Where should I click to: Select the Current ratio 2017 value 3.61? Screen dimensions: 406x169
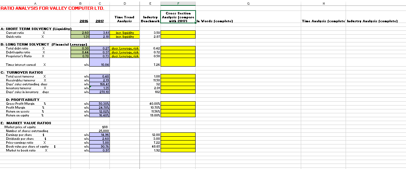click(100, 33)
